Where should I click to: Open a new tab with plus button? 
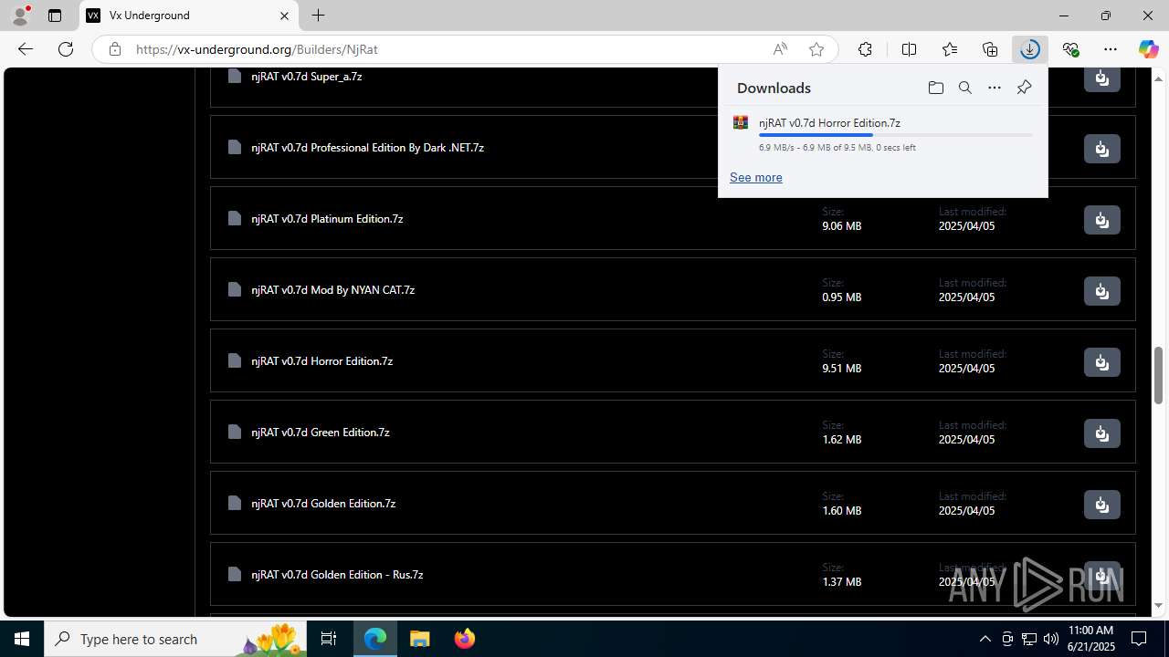point(318,16)
